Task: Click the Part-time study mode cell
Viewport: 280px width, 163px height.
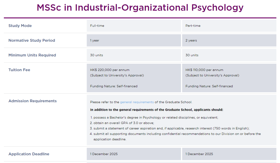Action: [229, 26]
